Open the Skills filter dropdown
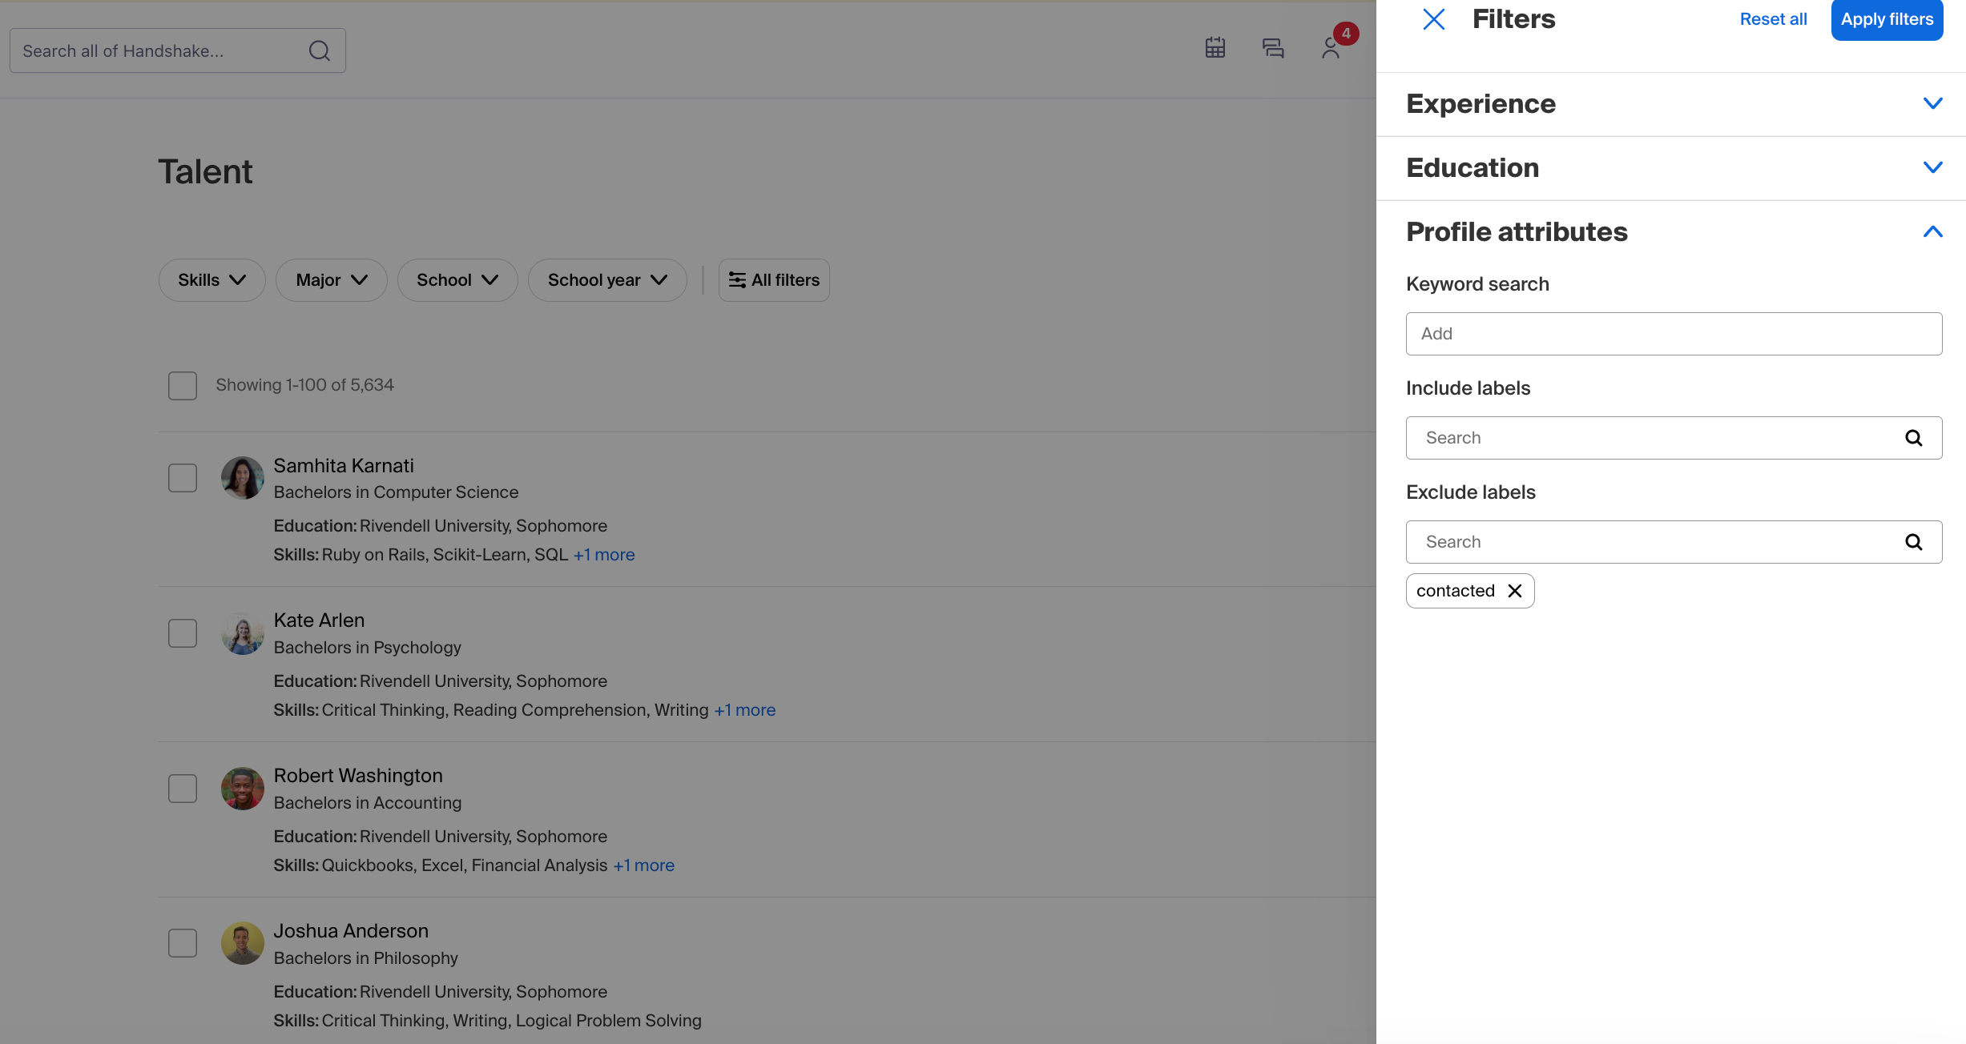 click(212, 280)
